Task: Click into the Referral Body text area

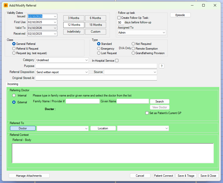Action: (x=113, y=153)
